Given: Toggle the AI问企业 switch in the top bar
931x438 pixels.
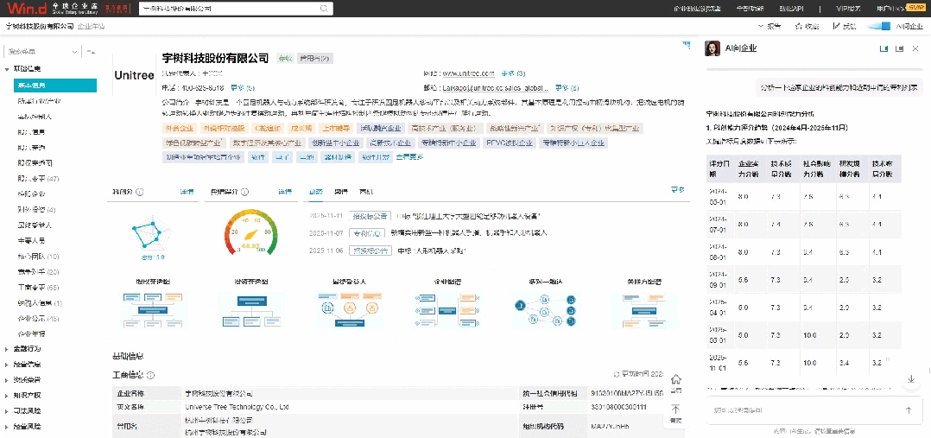Looking at the screenshot, I should click(879, 26).
